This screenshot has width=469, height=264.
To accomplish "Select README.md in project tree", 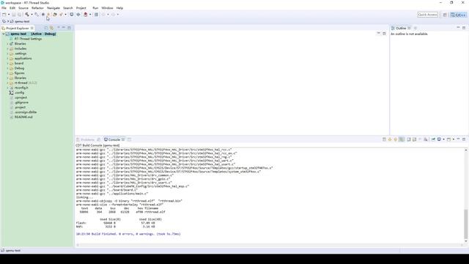I will pos(23,117).
